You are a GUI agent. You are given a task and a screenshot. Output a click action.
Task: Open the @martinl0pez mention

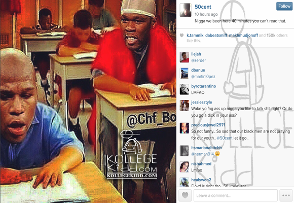click(203, 77)
